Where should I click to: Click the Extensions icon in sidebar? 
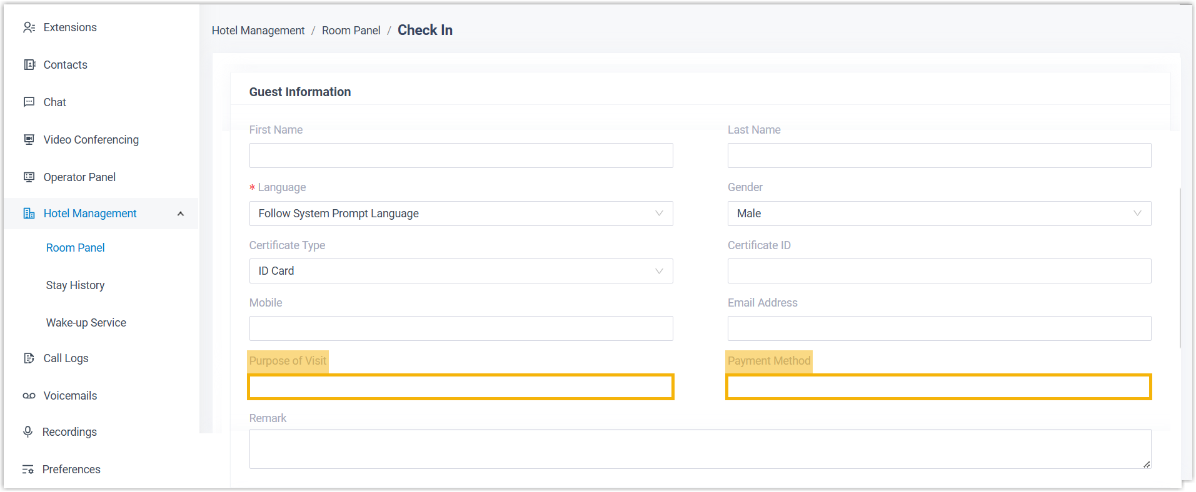29,27
